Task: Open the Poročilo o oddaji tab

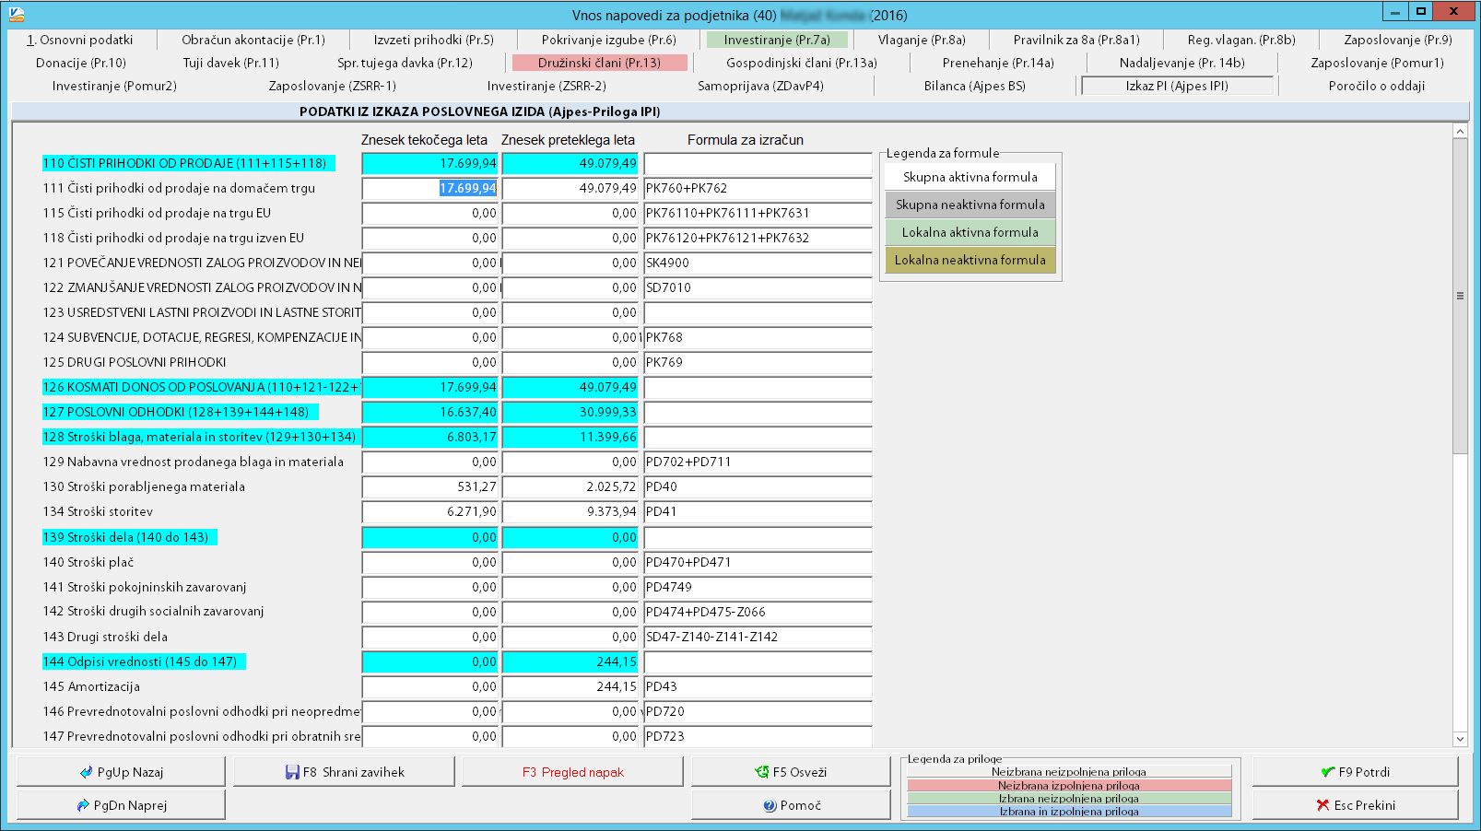Action: pos(1377,86)
